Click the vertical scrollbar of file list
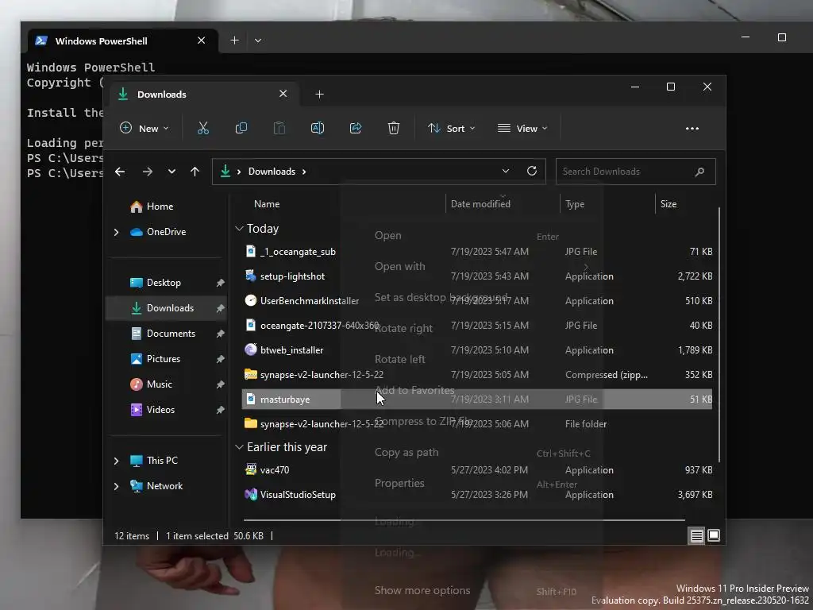 pos(719,334)
